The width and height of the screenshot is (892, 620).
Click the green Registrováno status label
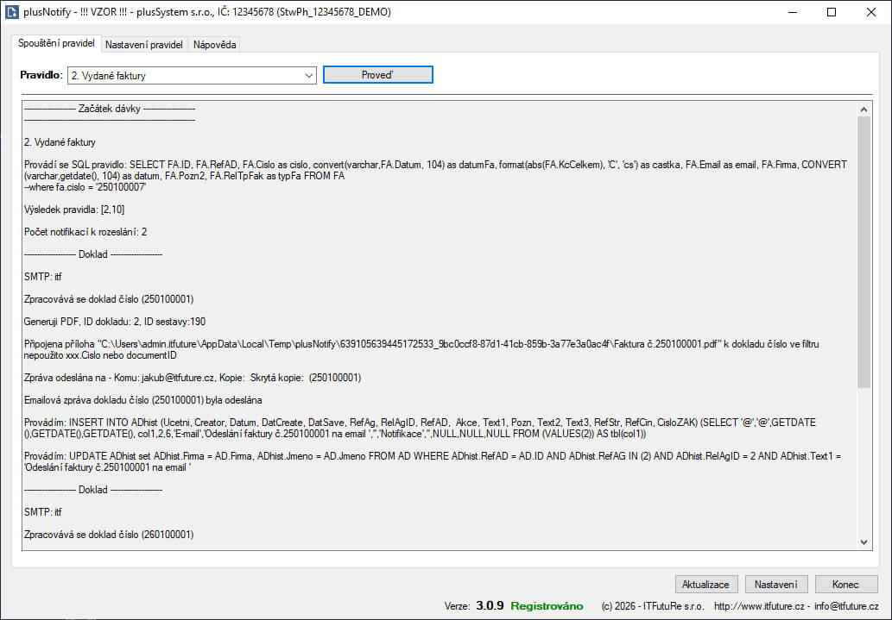547,606
